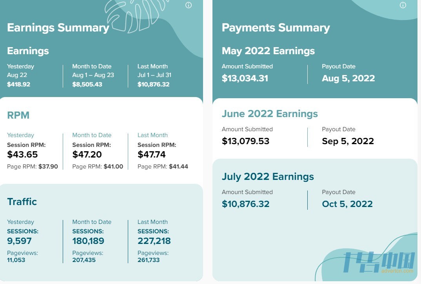This screenshot has height=284, width=421.
Task: Click yesterday's pageviews count 11,053
Action: pos(16,260)
